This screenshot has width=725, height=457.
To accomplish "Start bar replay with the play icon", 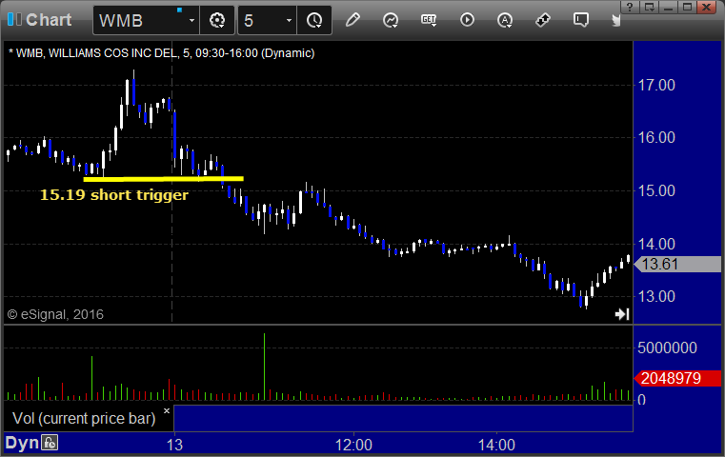I will point(467,20).
